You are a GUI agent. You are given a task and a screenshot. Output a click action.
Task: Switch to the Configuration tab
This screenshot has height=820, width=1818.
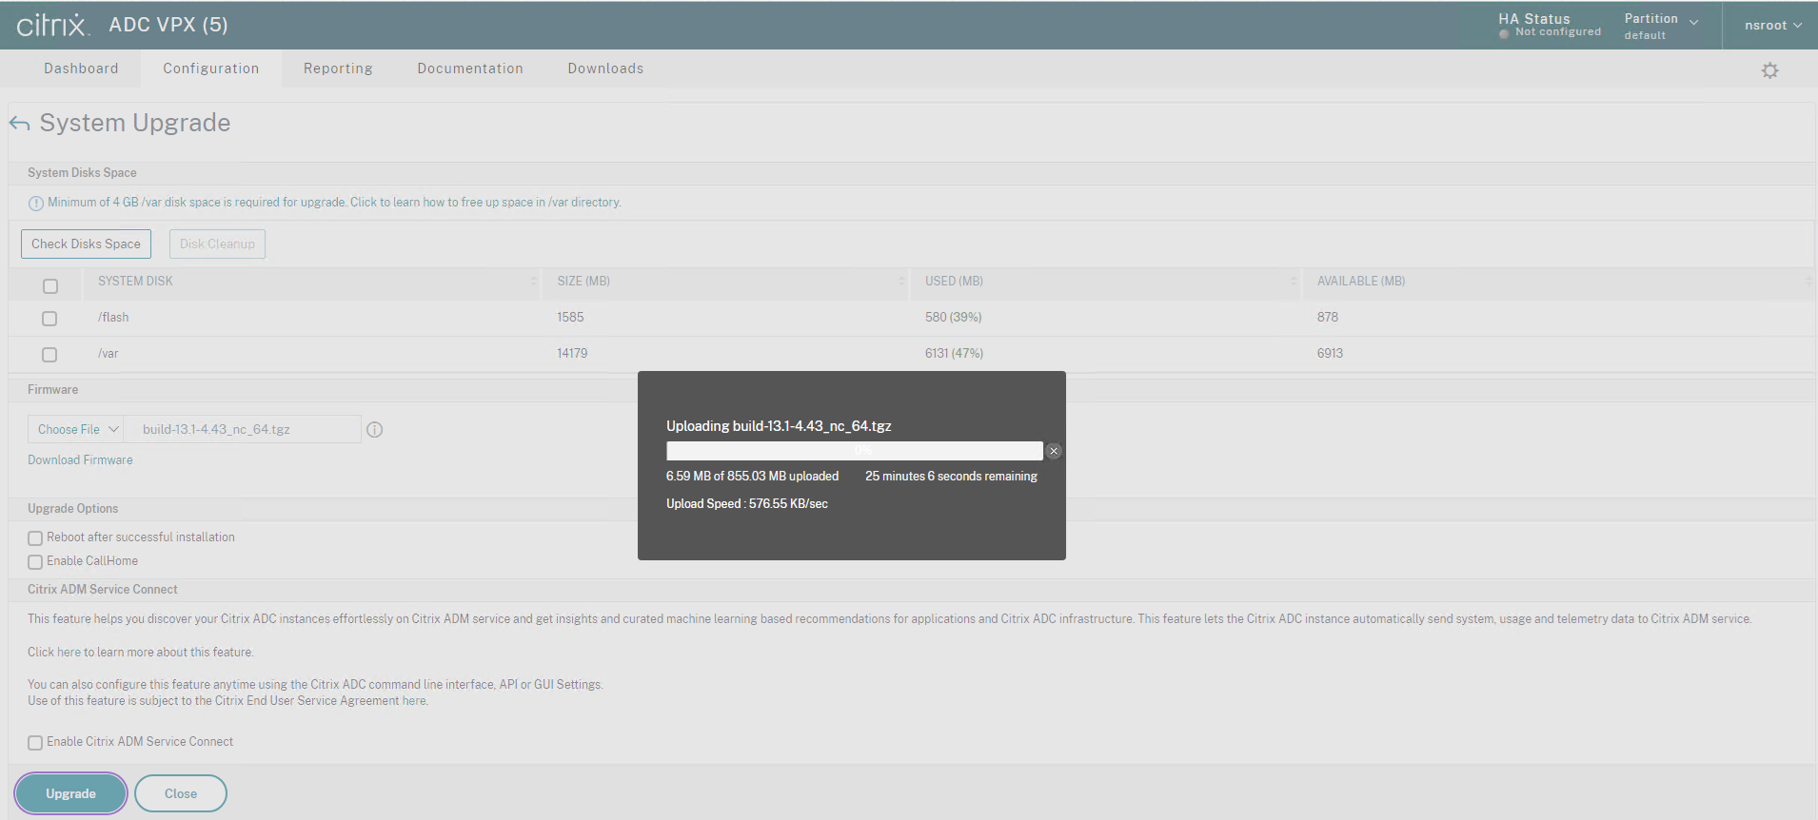[x=211, y=68]
